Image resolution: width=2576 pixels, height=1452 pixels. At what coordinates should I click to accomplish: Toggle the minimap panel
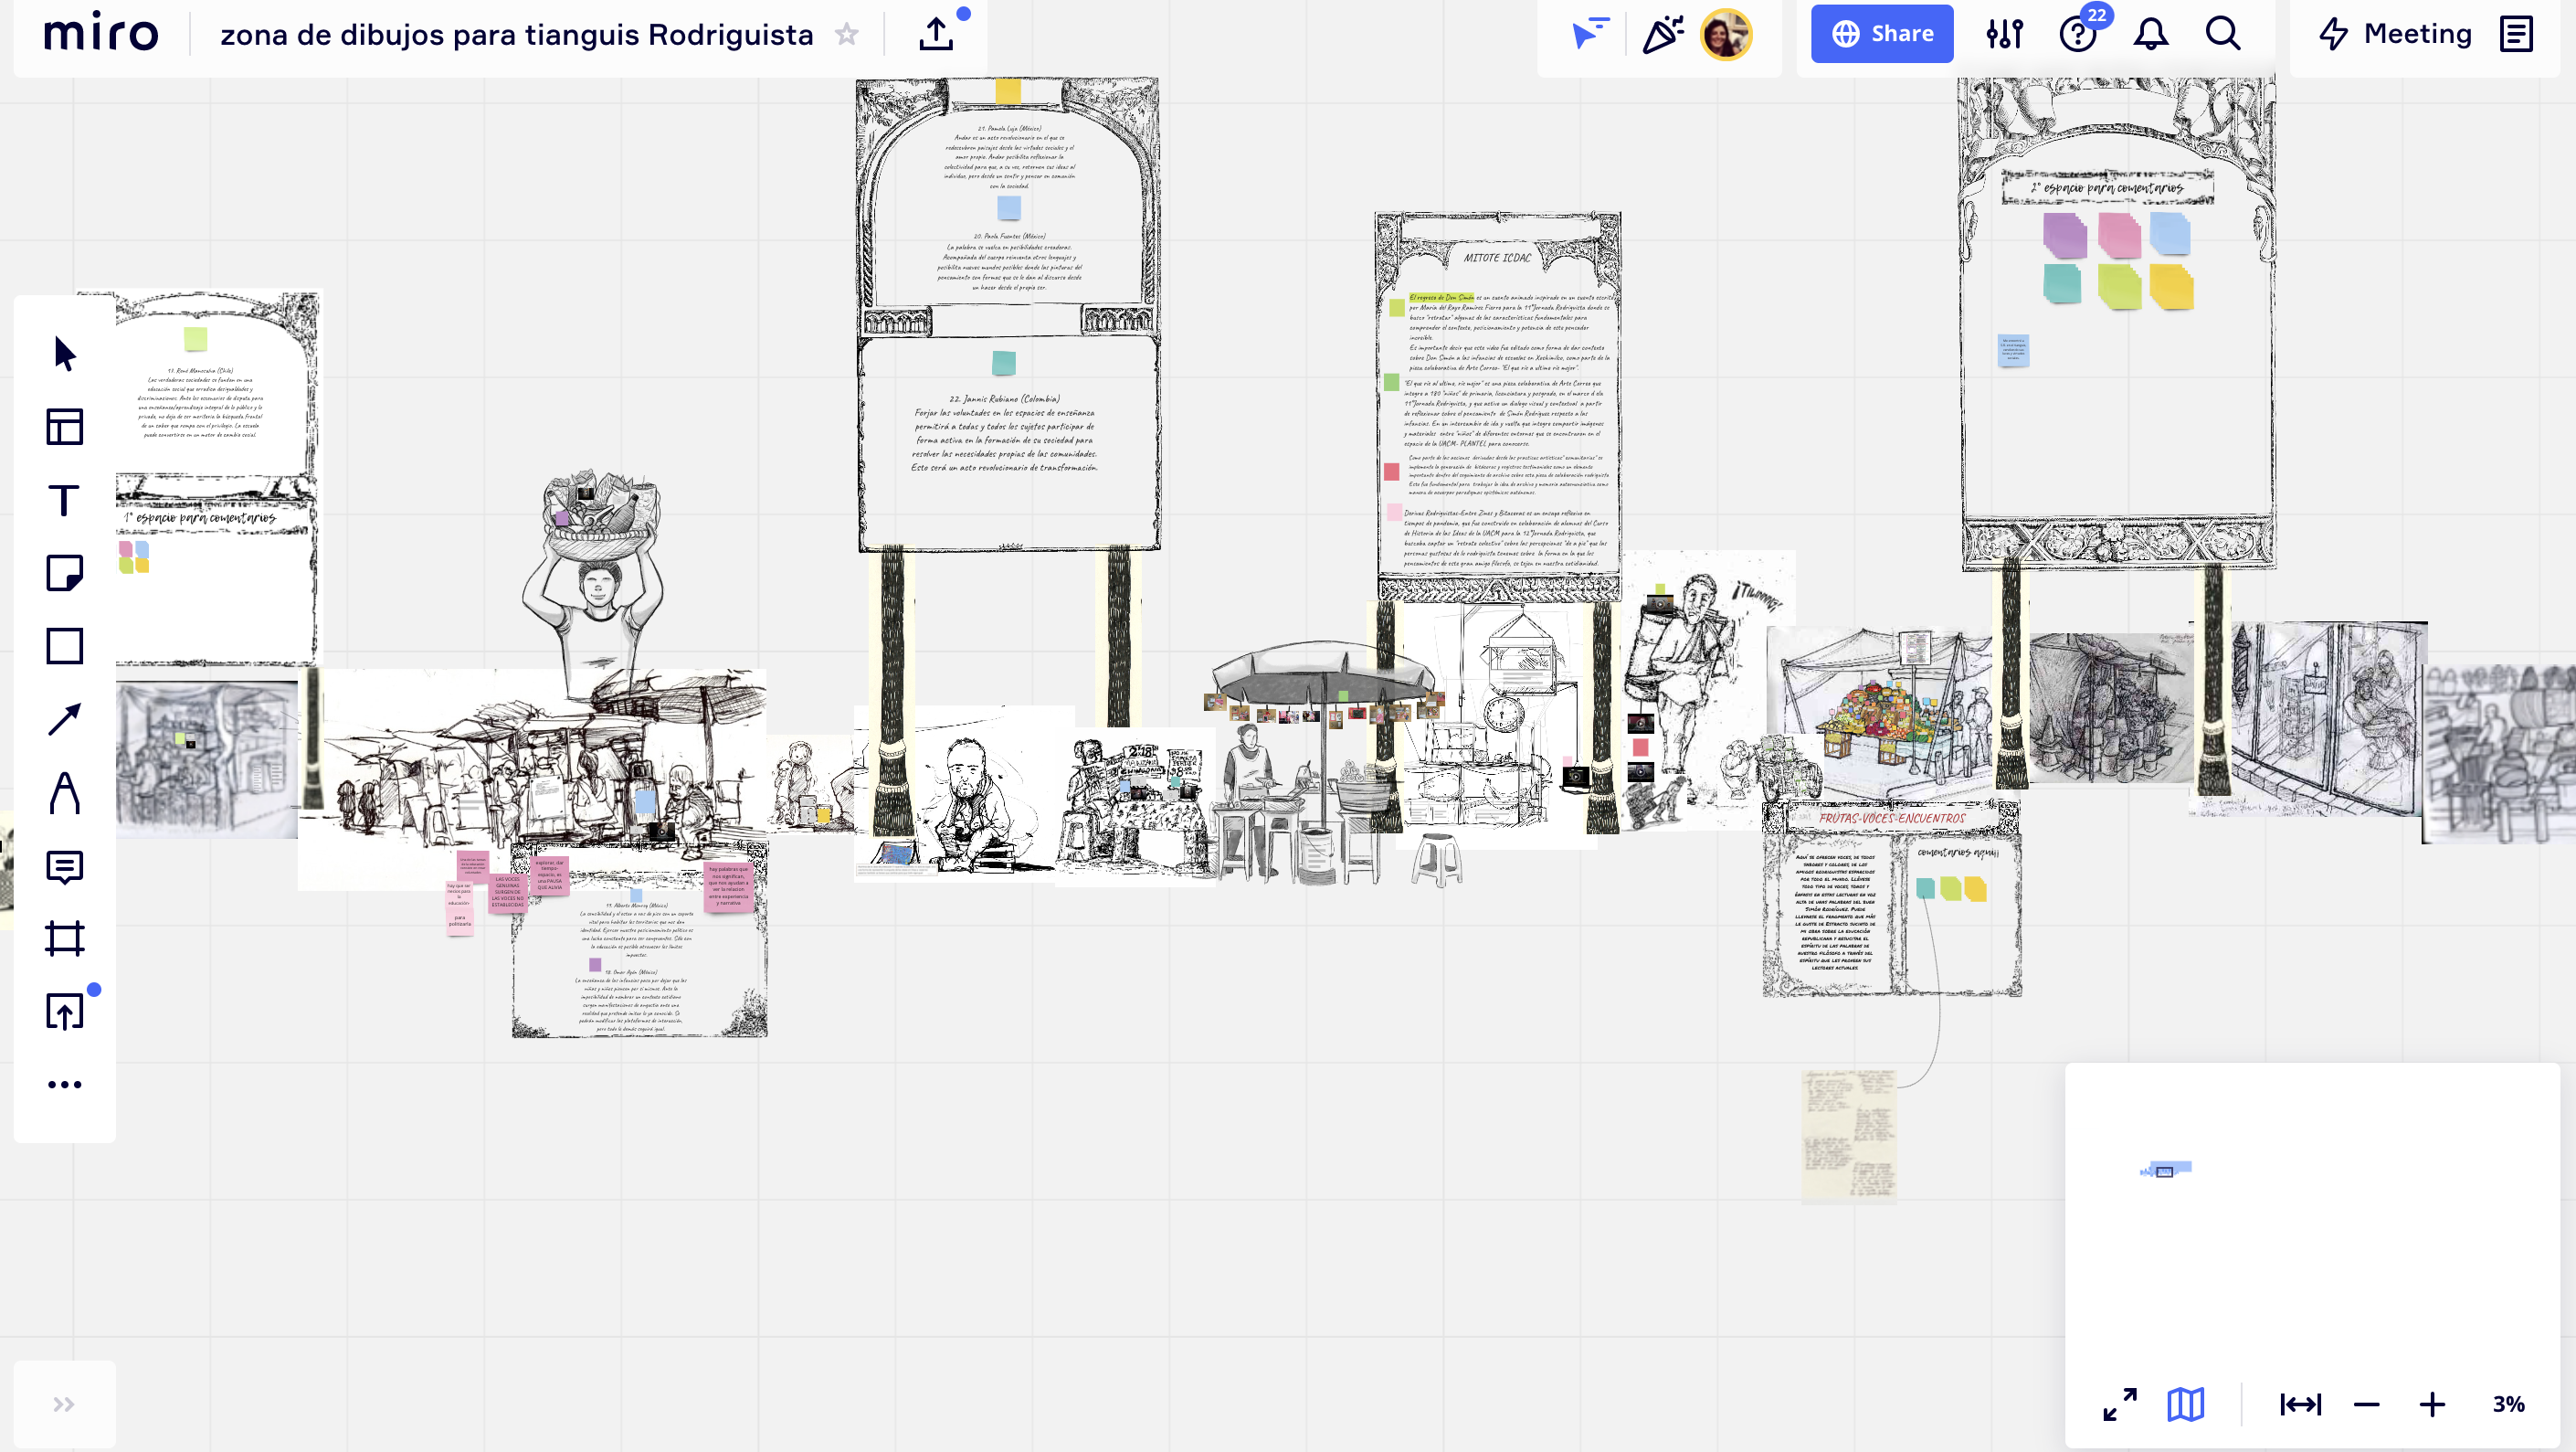click(x=2186, y=1404)
